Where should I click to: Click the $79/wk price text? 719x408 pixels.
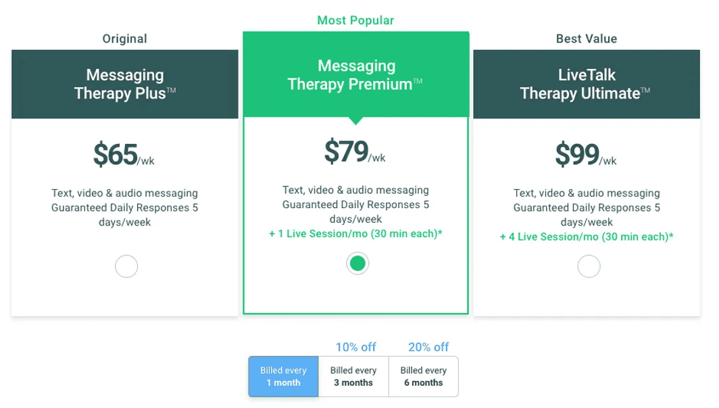(x=356, y=153)
